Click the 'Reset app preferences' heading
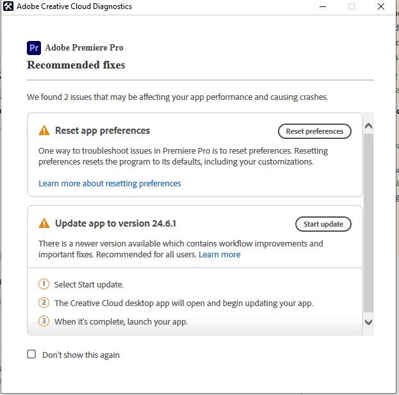399x395 pixels. [x=102, y=131]
